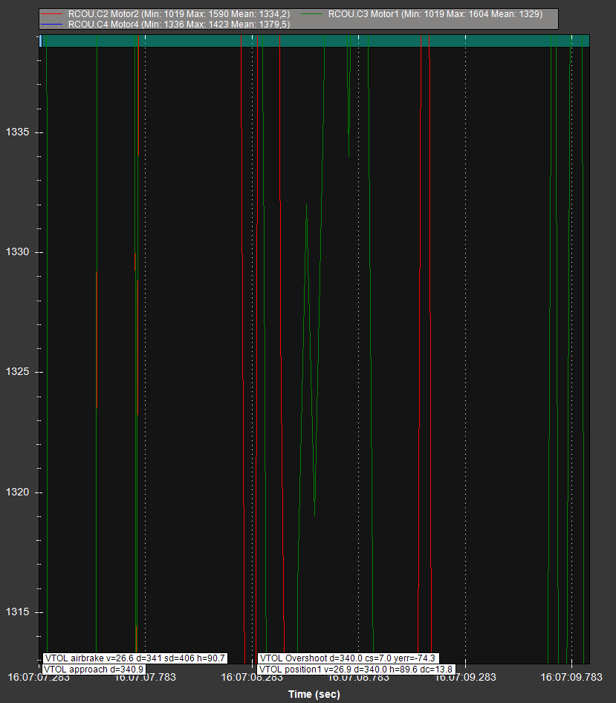Click the 16:07:09.783 time axis label

(571, 677)
